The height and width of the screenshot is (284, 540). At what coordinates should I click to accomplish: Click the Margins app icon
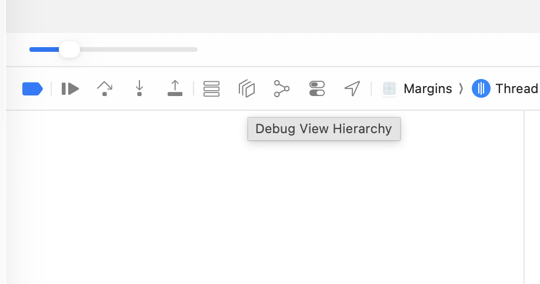coord(389,89)
